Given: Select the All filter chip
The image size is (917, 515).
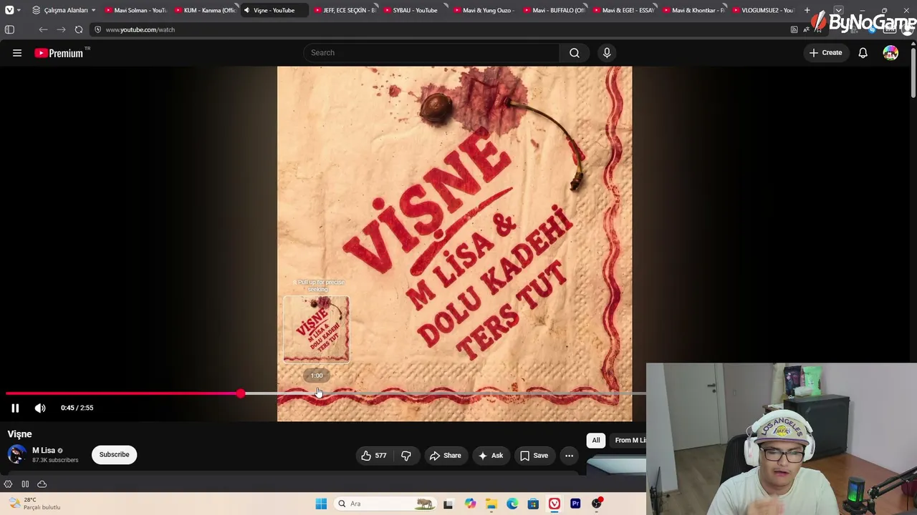Looking at the screenshot, I should pos(596,441).
